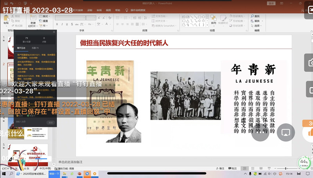
Task: Select the triangle shape in shapes gallery
Action: point(188,21)
